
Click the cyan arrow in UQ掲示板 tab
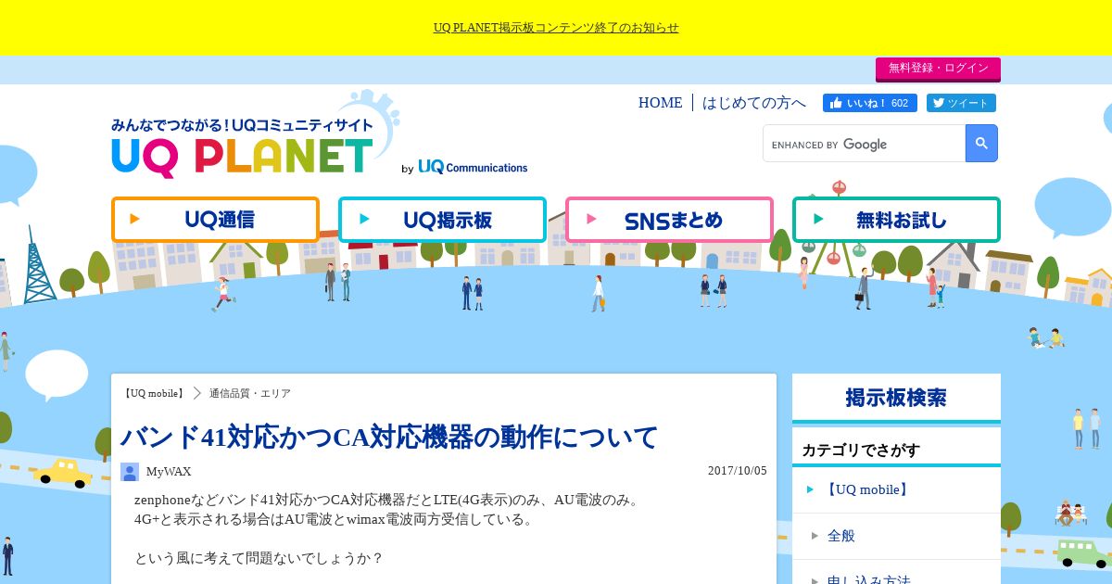(365, 220)
